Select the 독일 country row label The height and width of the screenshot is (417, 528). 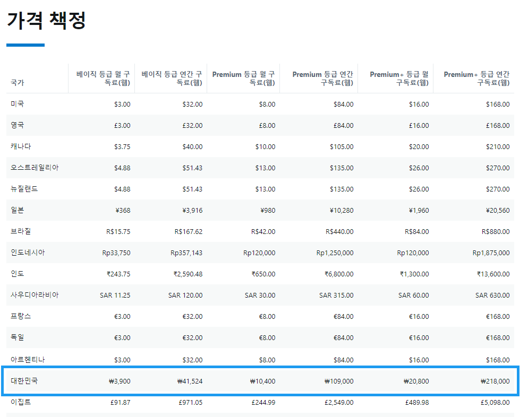(x=17, y=337)
